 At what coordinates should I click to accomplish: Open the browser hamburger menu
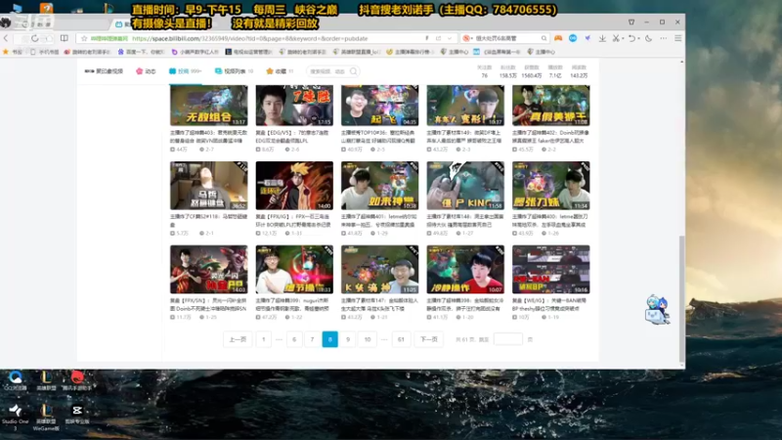click(677, 38)
